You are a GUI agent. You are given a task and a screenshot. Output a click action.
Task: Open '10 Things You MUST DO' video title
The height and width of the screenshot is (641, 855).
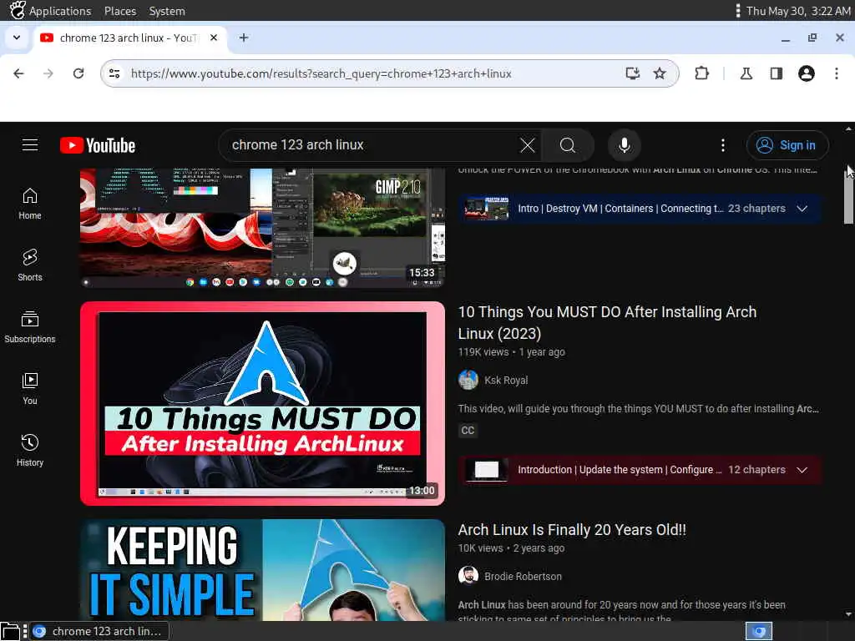click(x=607, y=323)
